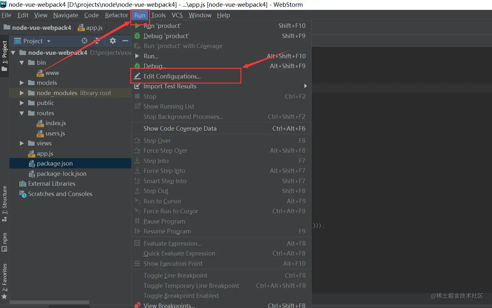492x308 pixels.
Task: Click the External Libraries icon
Action: coord(23,184)
